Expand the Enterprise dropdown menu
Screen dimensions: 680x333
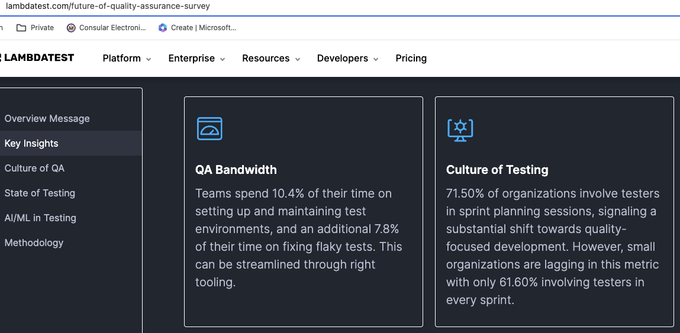pyautogui.click(x=196, y=59)
